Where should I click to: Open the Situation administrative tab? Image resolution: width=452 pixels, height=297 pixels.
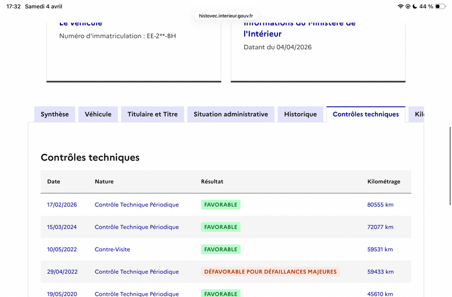pyautogui.click(x=231, y=114)
